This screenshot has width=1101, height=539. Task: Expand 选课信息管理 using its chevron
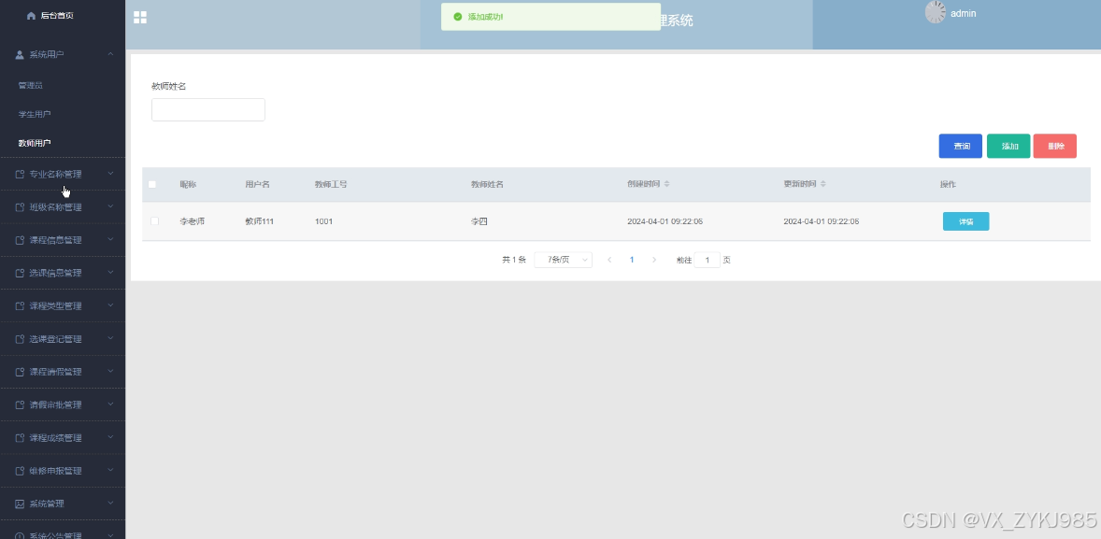pyautogui.click(x=110, y=273)
